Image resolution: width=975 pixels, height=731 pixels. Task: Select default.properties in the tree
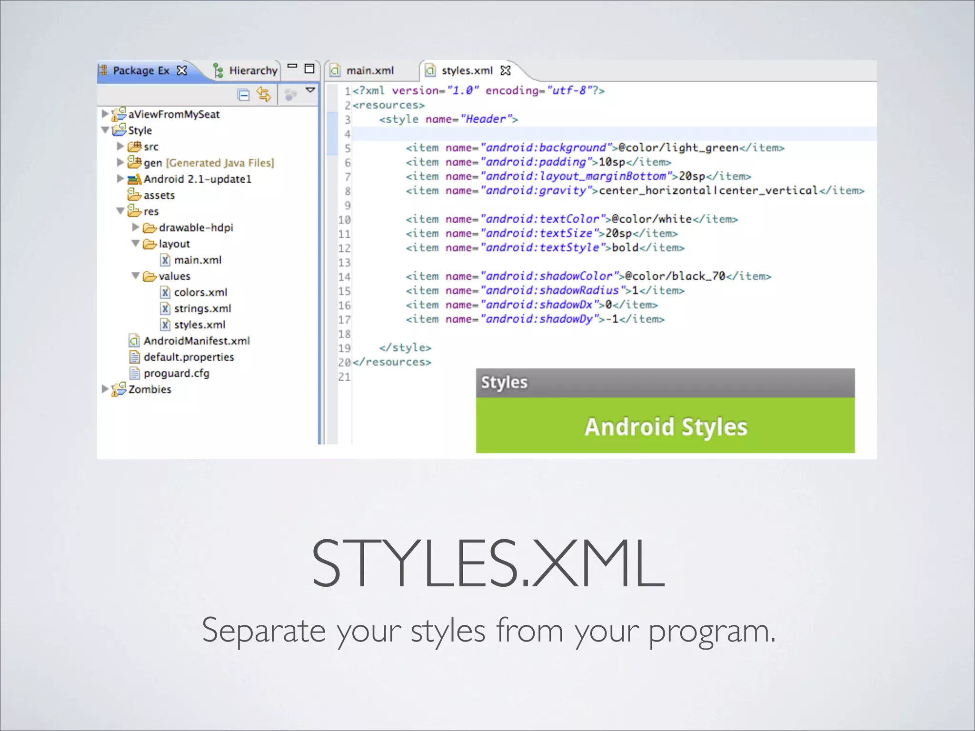189,357
